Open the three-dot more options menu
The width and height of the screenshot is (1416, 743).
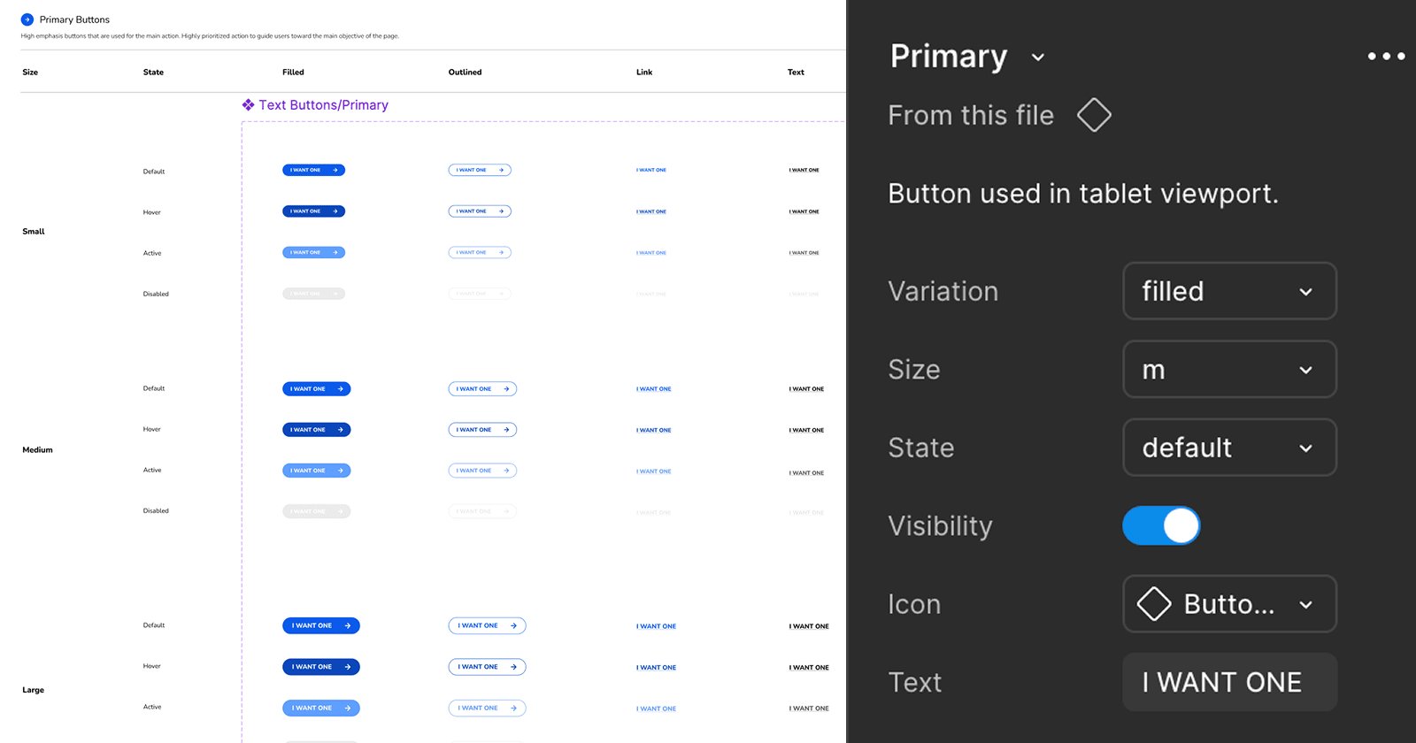[x=1386, y=57]
